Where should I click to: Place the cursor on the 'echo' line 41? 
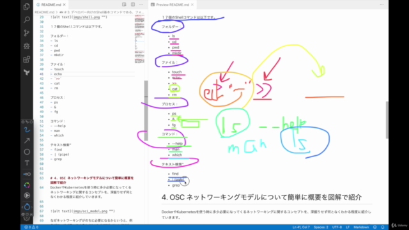tap(56, 74)
